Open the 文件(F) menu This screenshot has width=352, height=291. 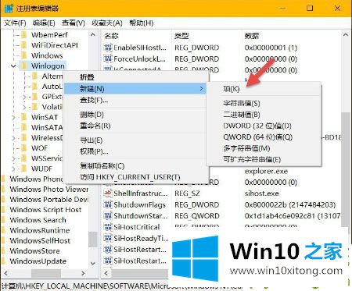pos(15,23)
